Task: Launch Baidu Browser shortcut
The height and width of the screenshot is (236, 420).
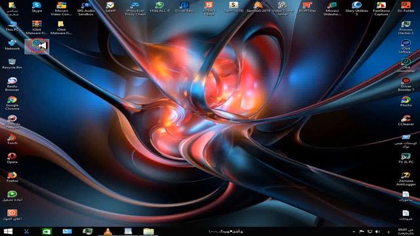Action: (x=12, y=84)
